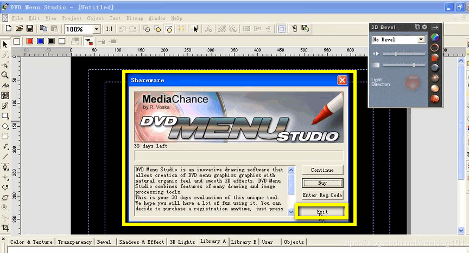Save the project with the floppy icon

(x=30, y=29)
